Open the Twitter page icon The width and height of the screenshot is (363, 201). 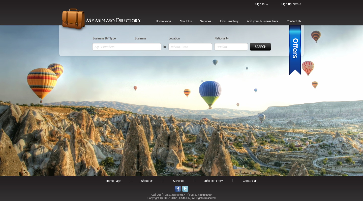[x=185, y=189]
